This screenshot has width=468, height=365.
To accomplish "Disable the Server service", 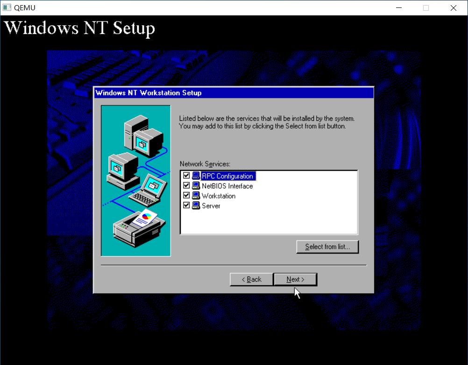I will tap(186, 205).
